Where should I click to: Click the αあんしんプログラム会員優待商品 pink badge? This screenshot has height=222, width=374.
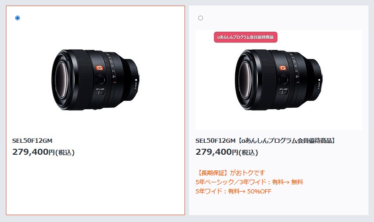point(246,37)
